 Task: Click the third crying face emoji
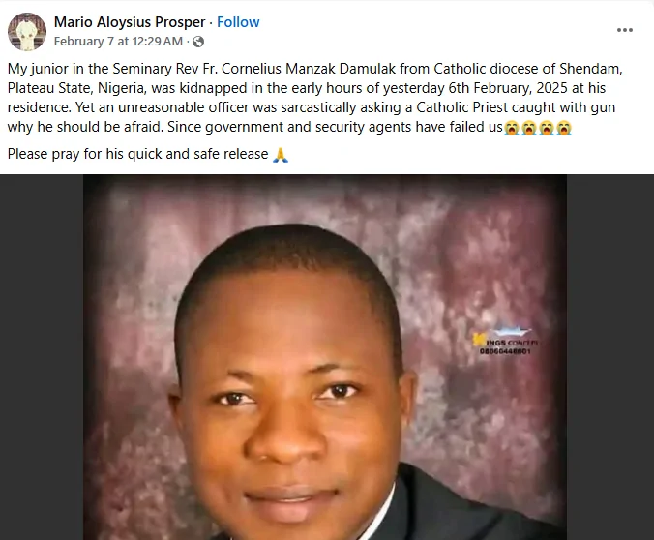(547, 128)
